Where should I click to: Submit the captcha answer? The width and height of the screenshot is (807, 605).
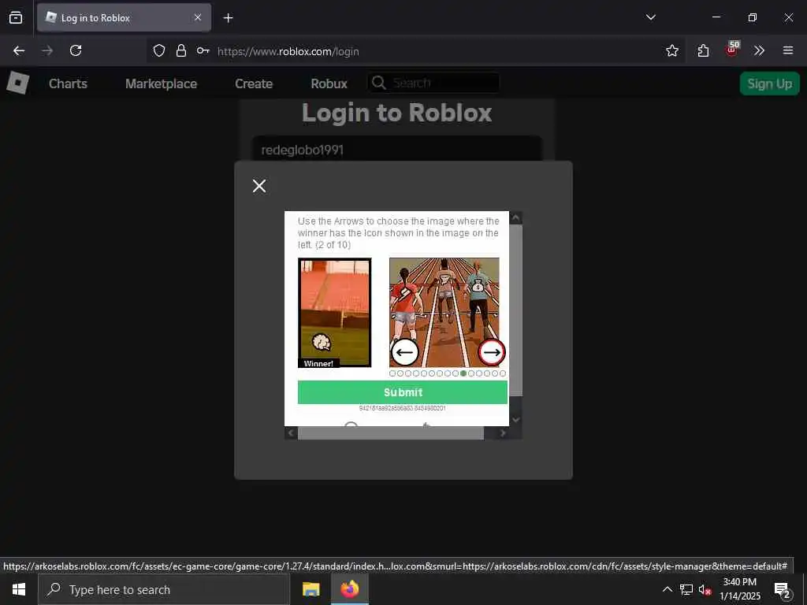click(x=403, y=392)
